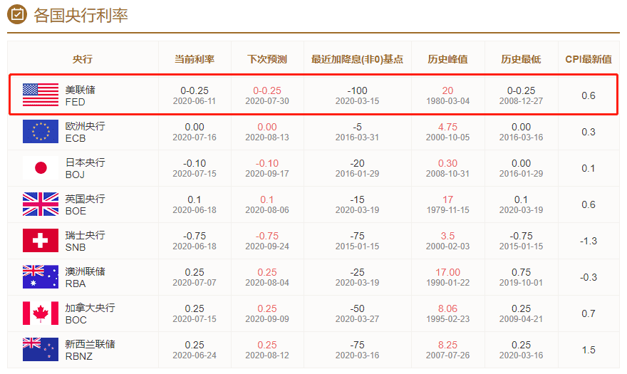Click FED next forecast dated 2020-07-30
Screen dimensions: 627x374
267,95
